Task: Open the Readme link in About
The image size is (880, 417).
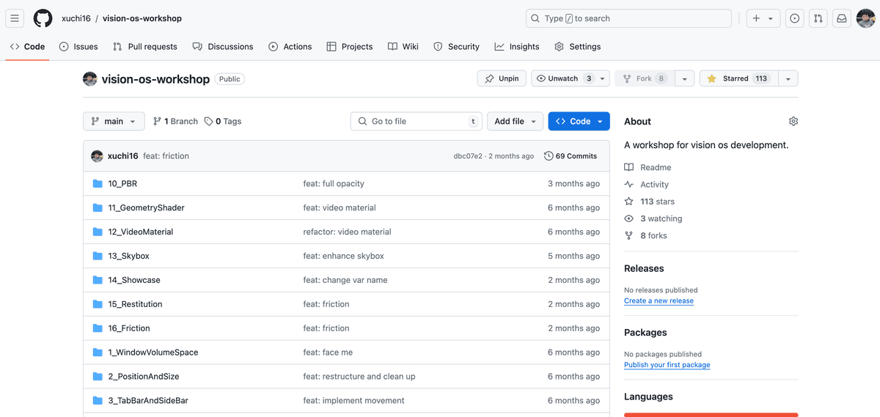Action: pos(656,168)
